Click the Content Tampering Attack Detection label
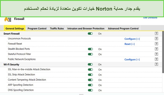 point(27,80)
